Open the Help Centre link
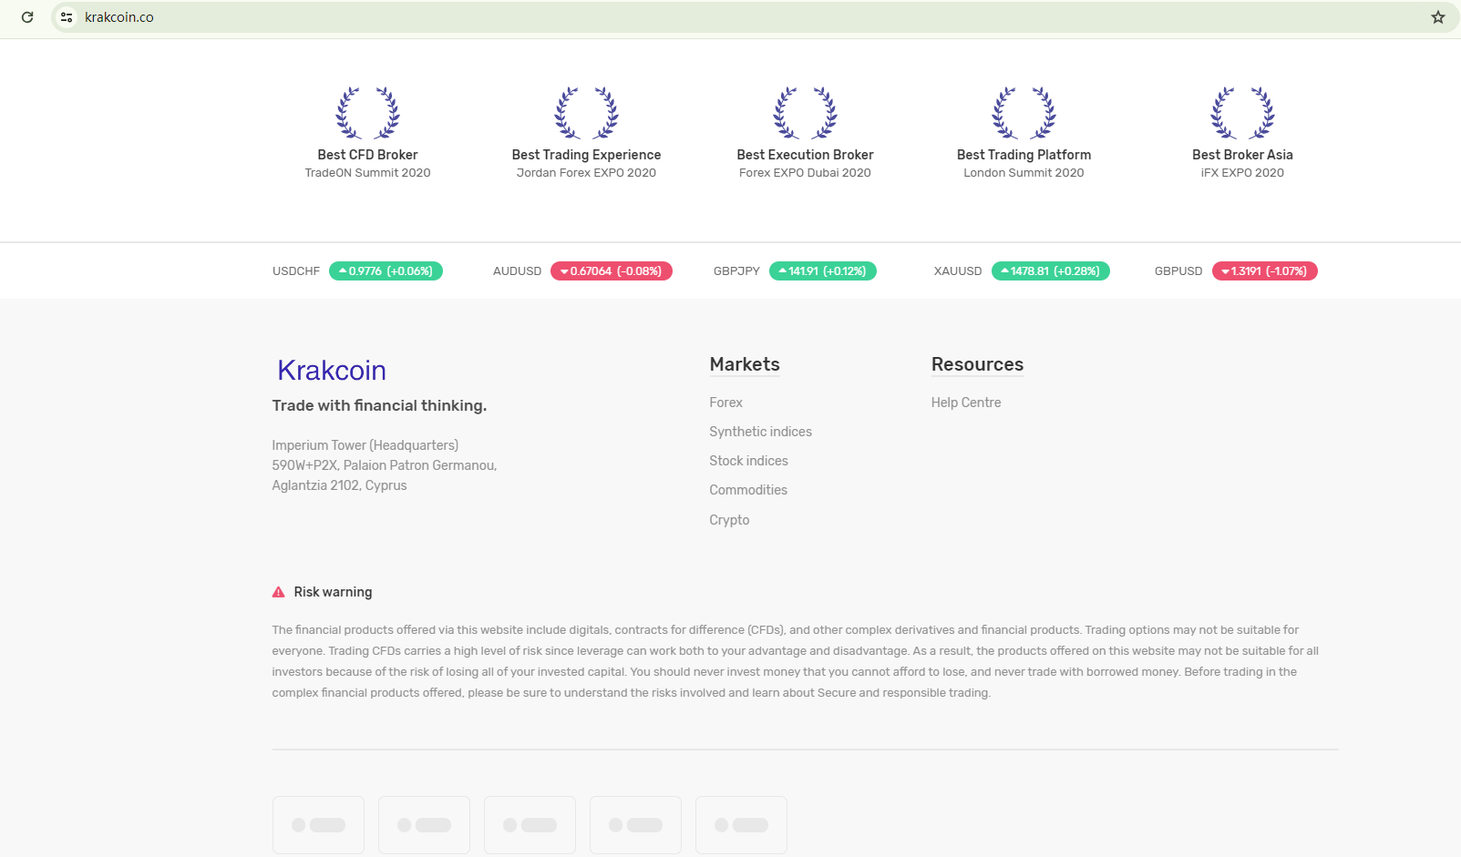 click(x=965, y=403)
